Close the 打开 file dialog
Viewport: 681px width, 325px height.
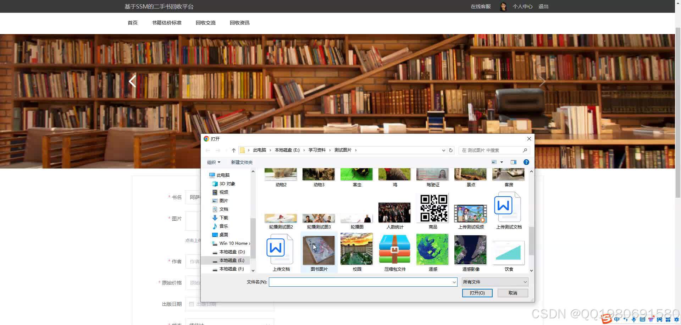click(529, 139)
